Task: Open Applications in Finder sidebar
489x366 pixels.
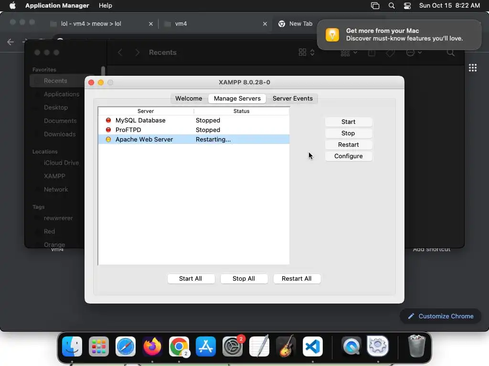Action: pos(62,94)
